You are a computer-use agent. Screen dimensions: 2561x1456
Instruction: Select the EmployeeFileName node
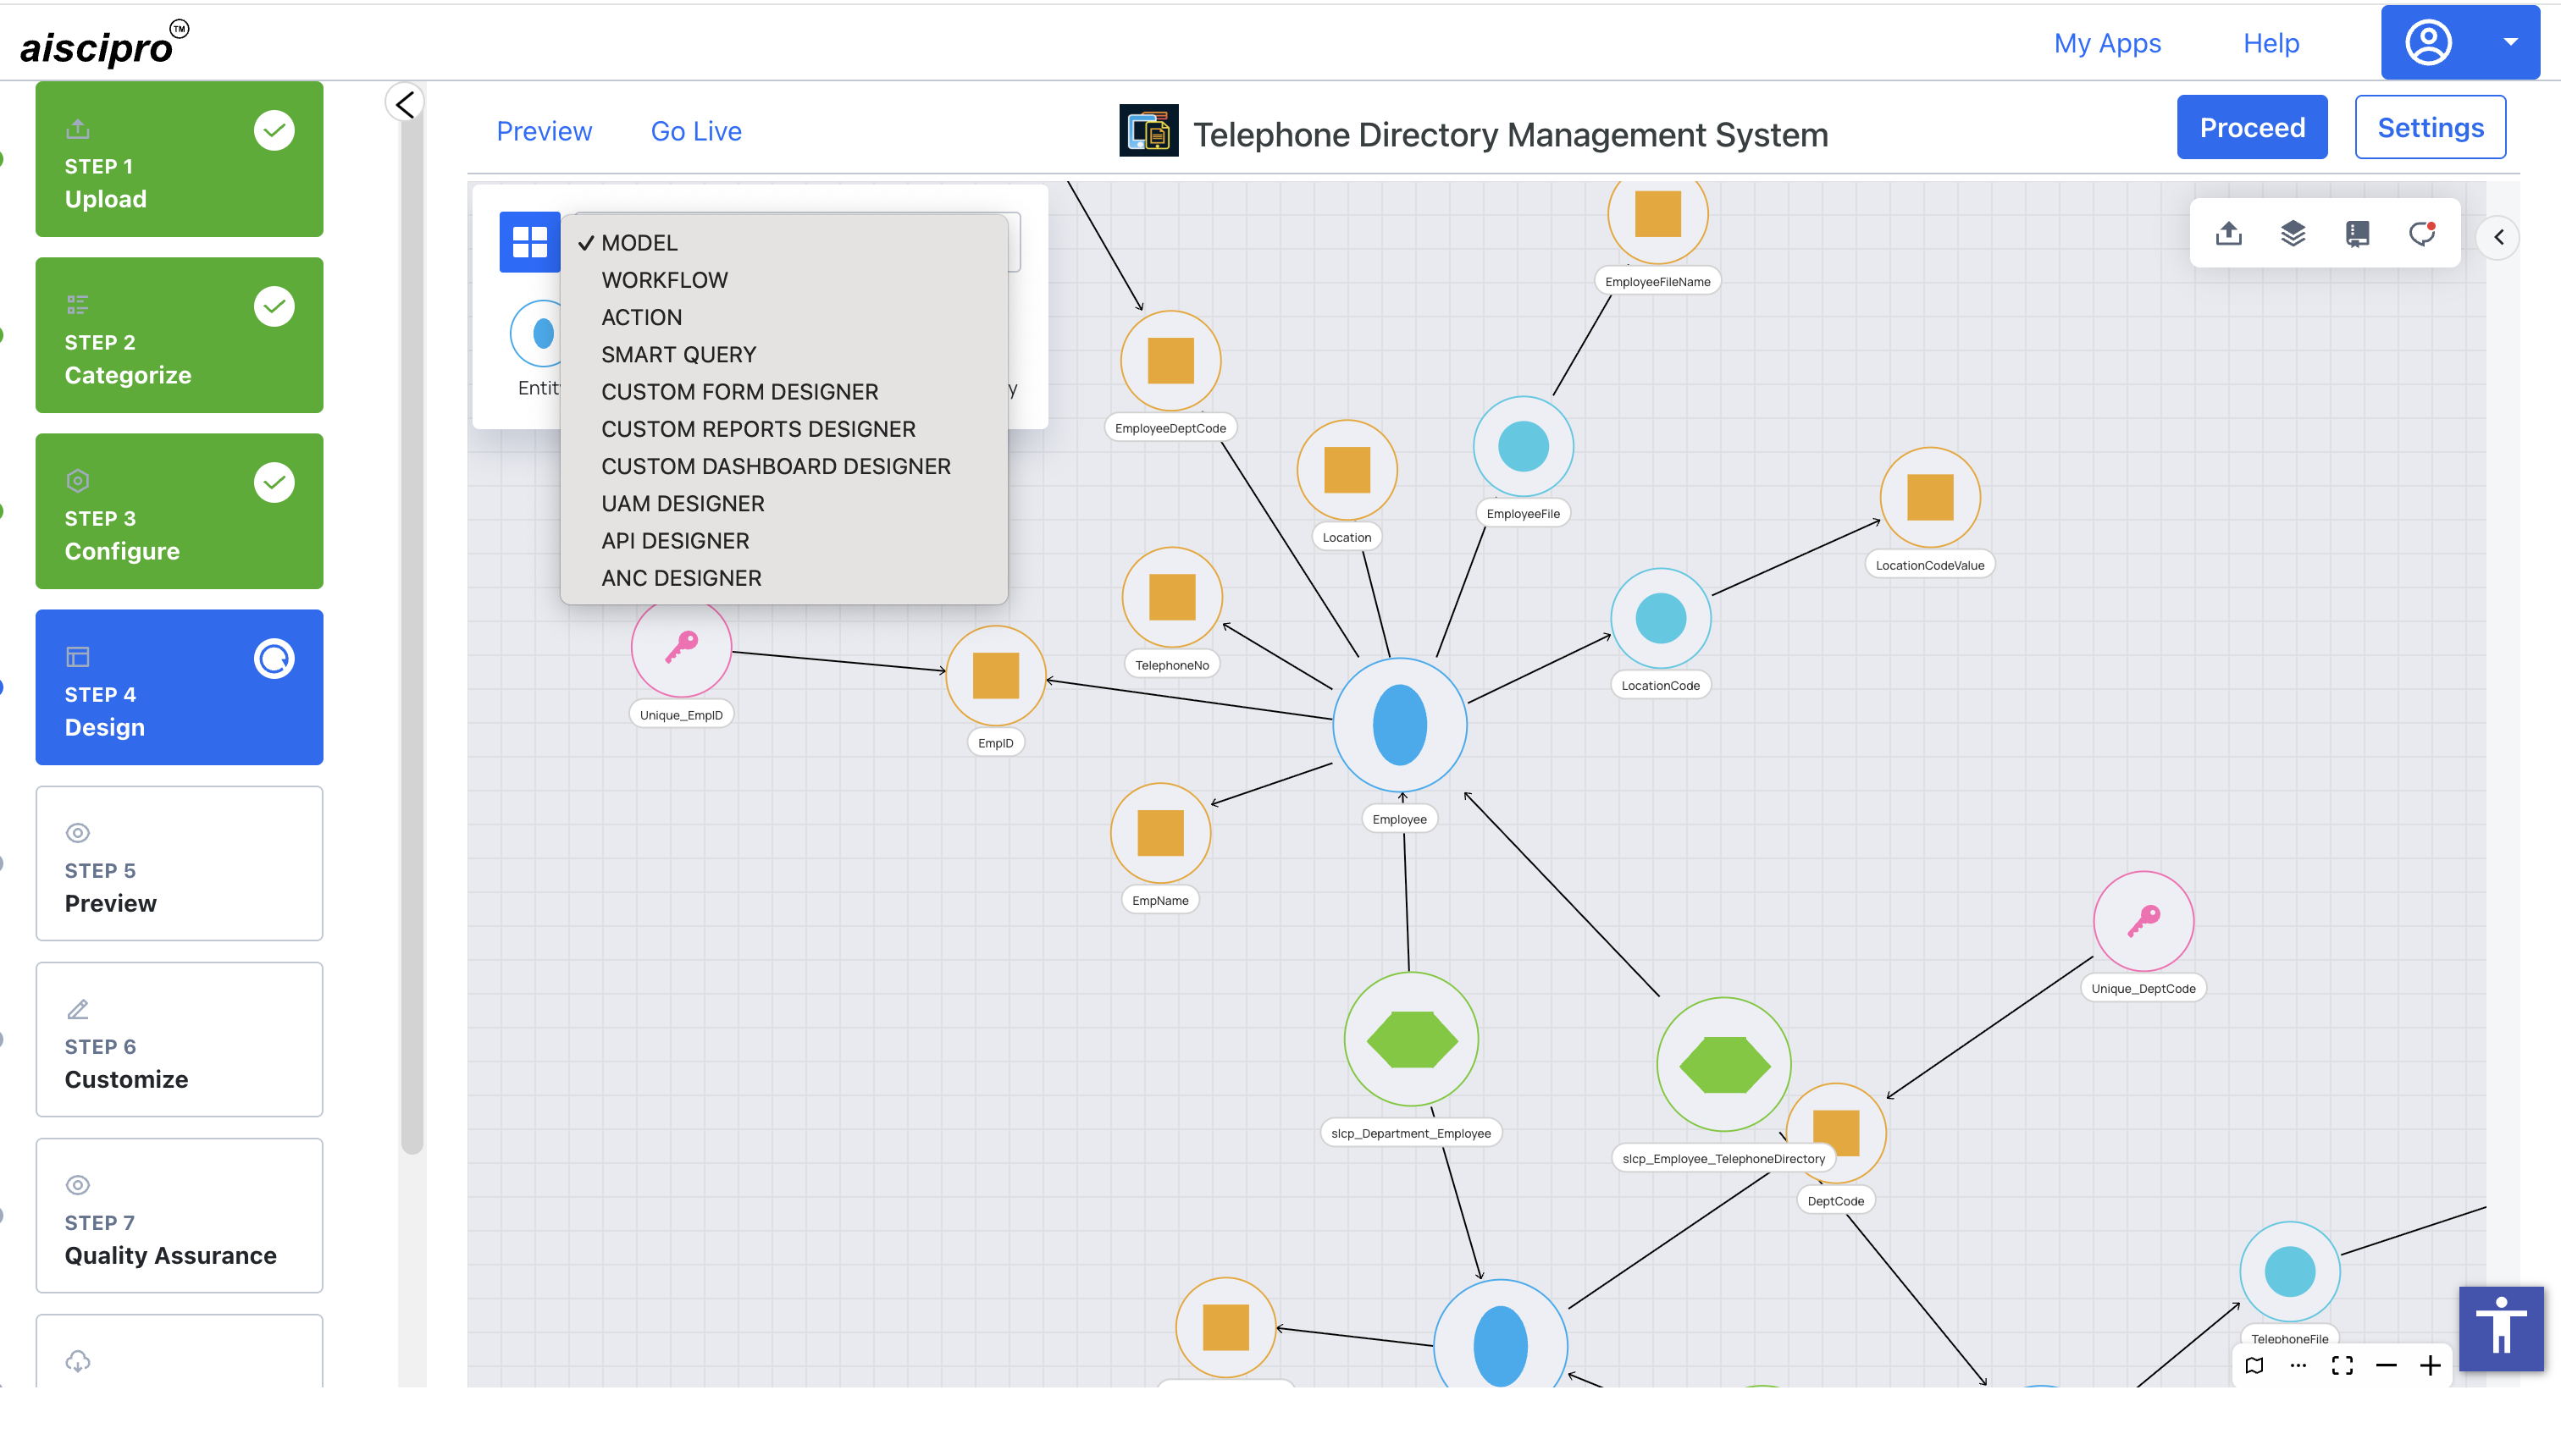1657,214
